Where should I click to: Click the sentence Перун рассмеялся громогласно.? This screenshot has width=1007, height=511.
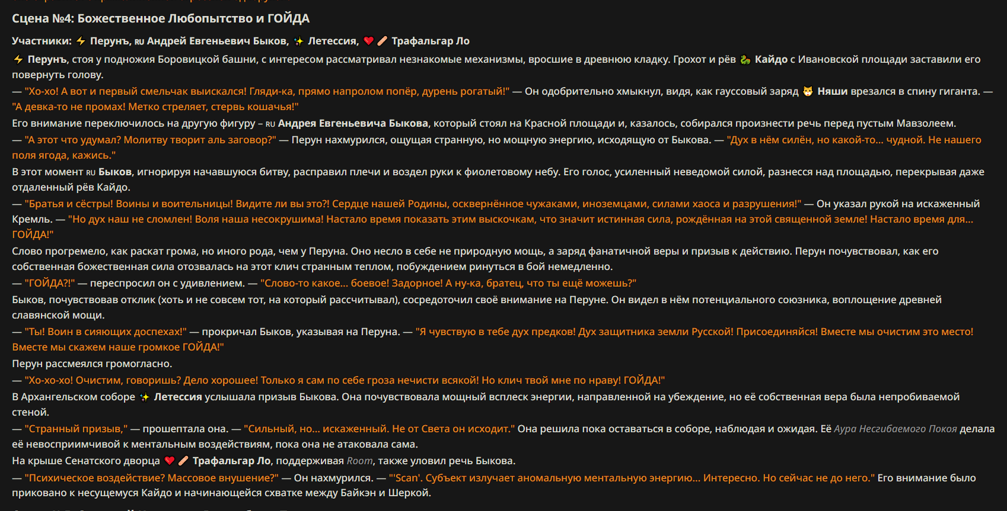[x=92, y=364]
